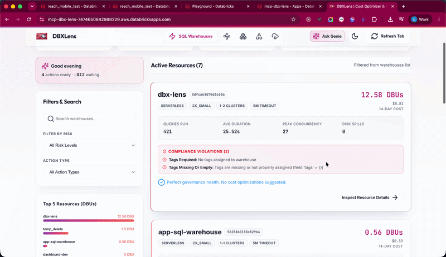This screenshot has height=257, width=446.
Task: Switch to second reach_mobile_test browser tab
Action: (x=145, y=6)
